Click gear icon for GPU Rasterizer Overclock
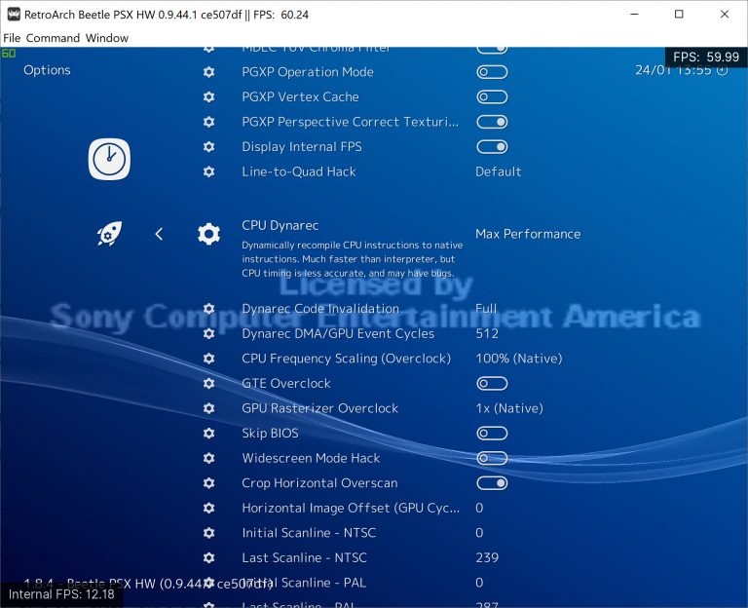Screen dimensions: 748x608 [x=209, y=408]
